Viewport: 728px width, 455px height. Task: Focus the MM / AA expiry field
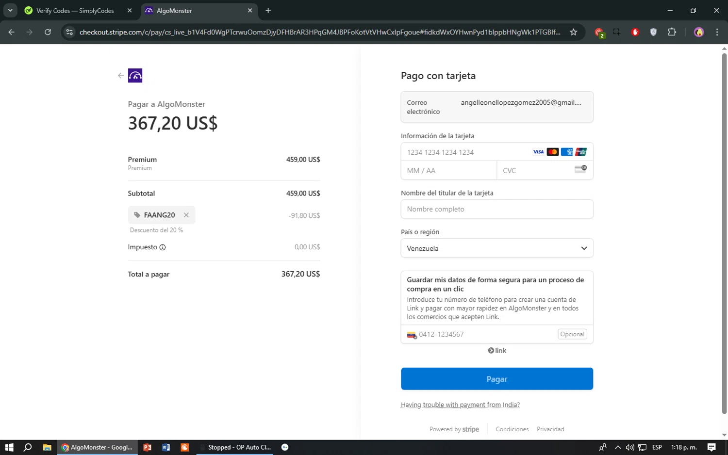449,170
